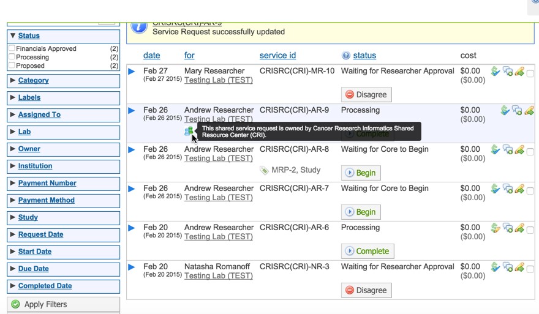Screen dimensions: 539x314
Task: Click edit pencil icon for CRISRC(CRI)-AR-8
Action: pos(519,150)
